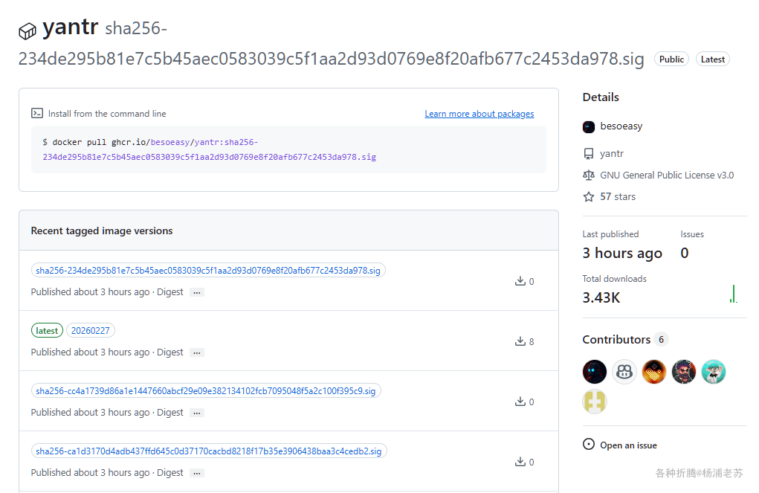Click the download count icon for latest
Image resolution: width=759 pixels, height=493 pixels.
pyautogui.click(x=520, y=341)
